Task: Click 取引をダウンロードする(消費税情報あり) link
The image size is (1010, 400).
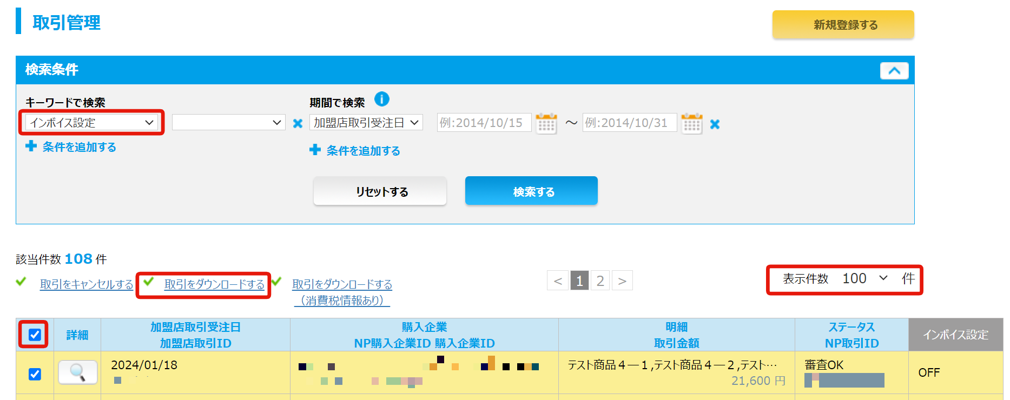Action: (x=342, y=292)
